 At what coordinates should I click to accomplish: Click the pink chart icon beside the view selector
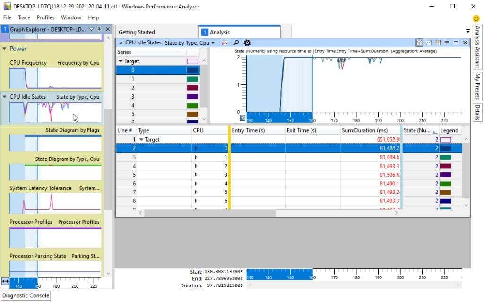point(224,43)
